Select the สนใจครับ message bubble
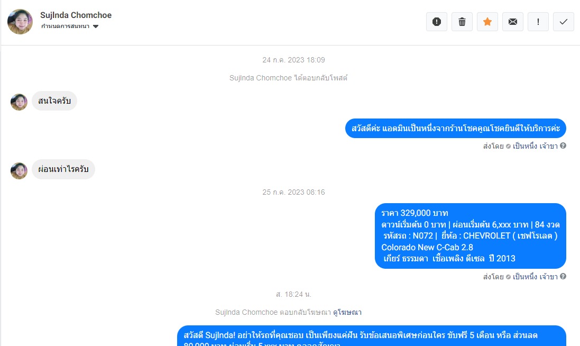The image size is (580, 346). point(54,101)
